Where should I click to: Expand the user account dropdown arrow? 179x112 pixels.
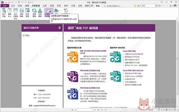[177, 6]
